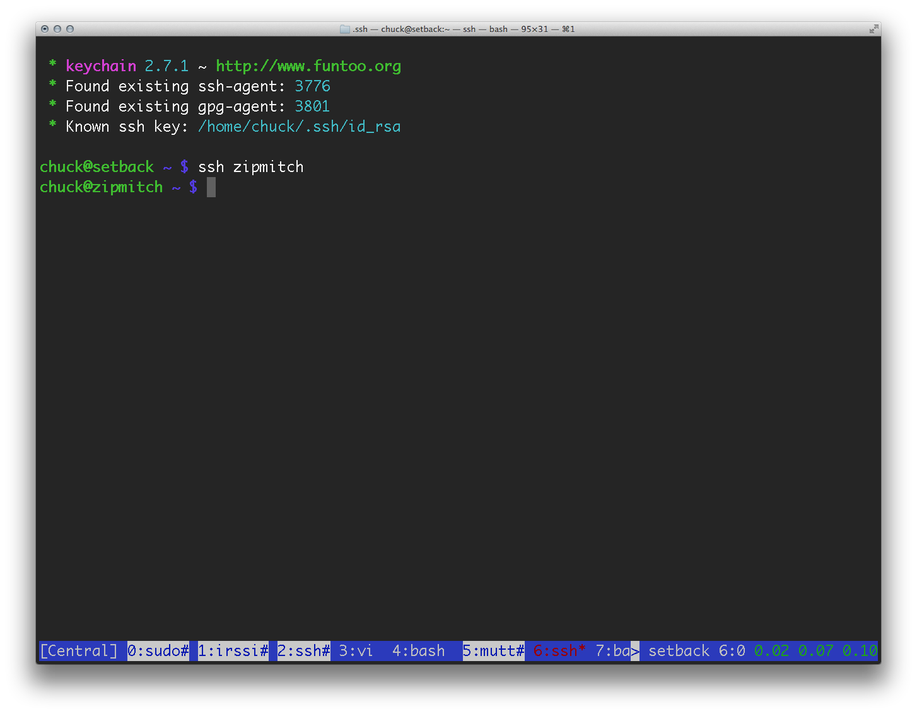This screenshot has width=917, height=714.
Task: Click the [Central] session name
Action: tap(79, 651)
